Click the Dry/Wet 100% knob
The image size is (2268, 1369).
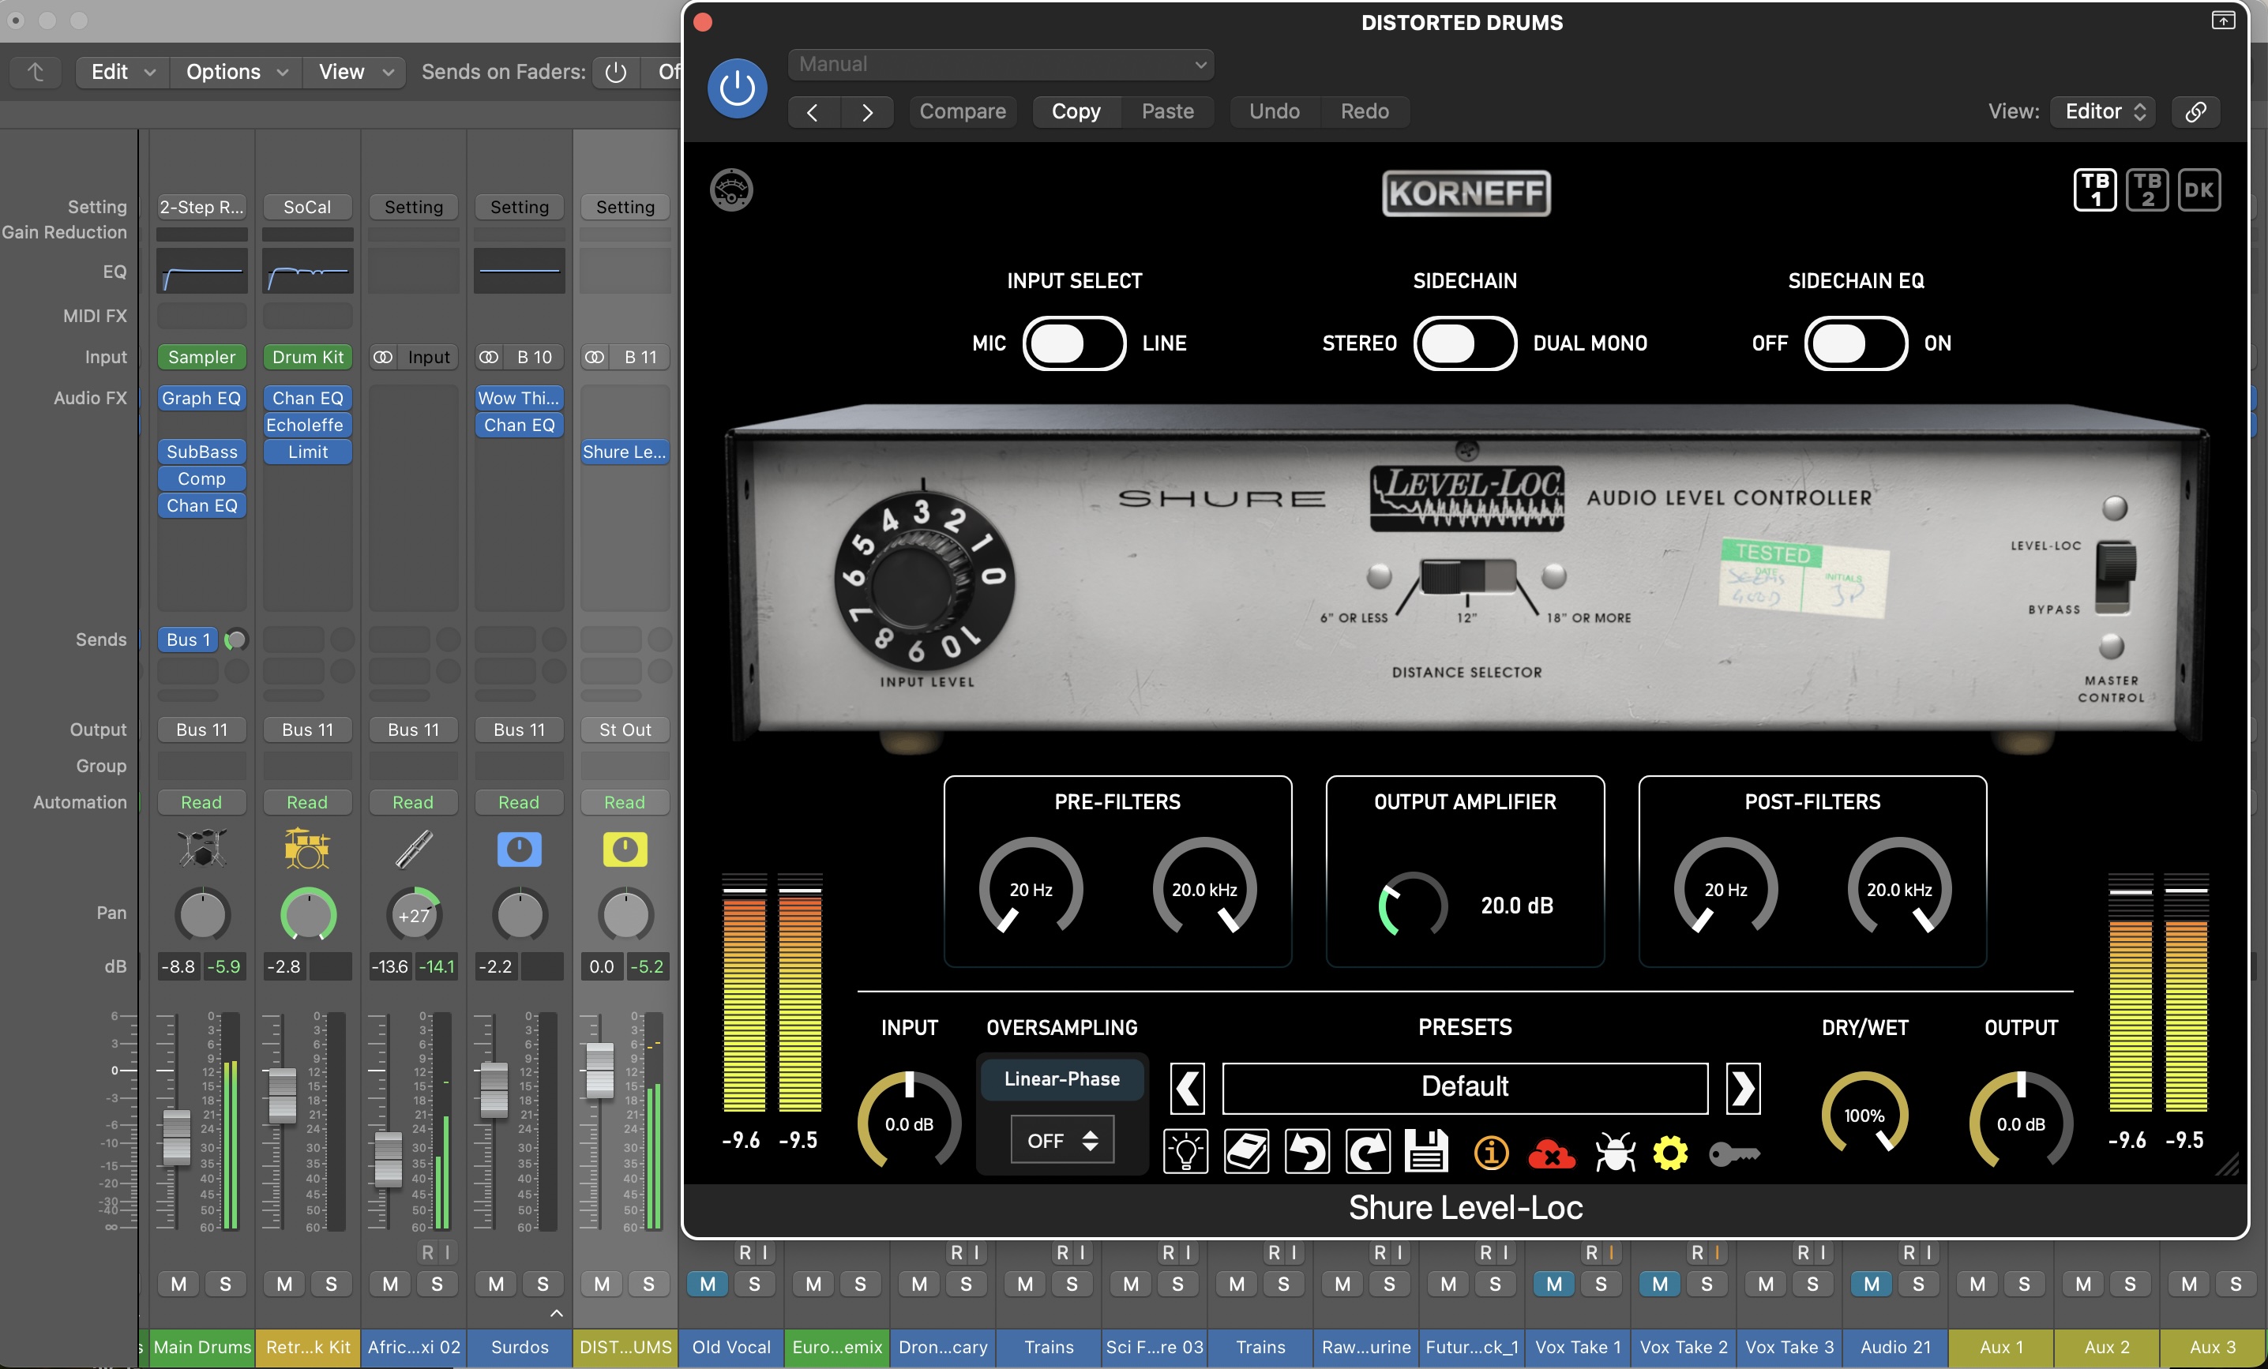pyautogui.click(x=1864, y=1114)
